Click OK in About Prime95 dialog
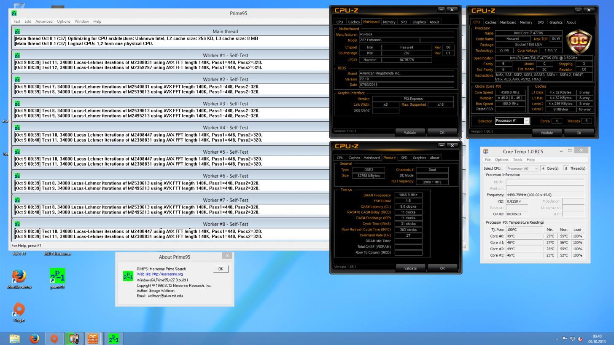Image resolution: width=614 pixels, height=345 pixels. pyautogui.click(x=221, y=269)
